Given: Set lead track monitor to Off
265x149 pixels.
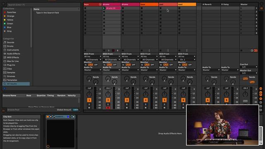Looking at the screenshot, I should [190, 65].
